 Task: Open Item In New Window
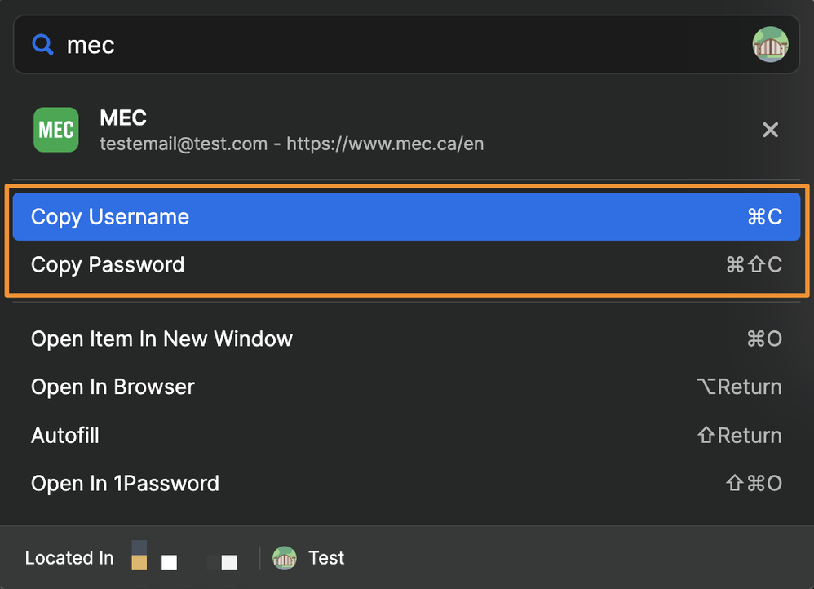161,339
